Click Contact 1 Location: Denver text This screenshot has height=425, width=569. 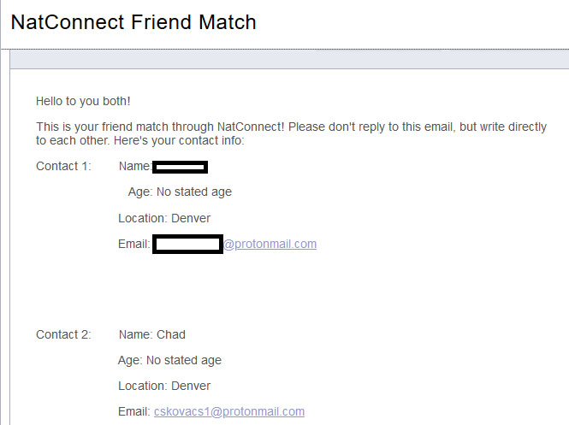[164, 218]
